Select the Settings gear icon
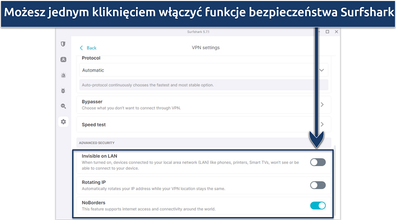The image size is (396, 220). (63, 122)
